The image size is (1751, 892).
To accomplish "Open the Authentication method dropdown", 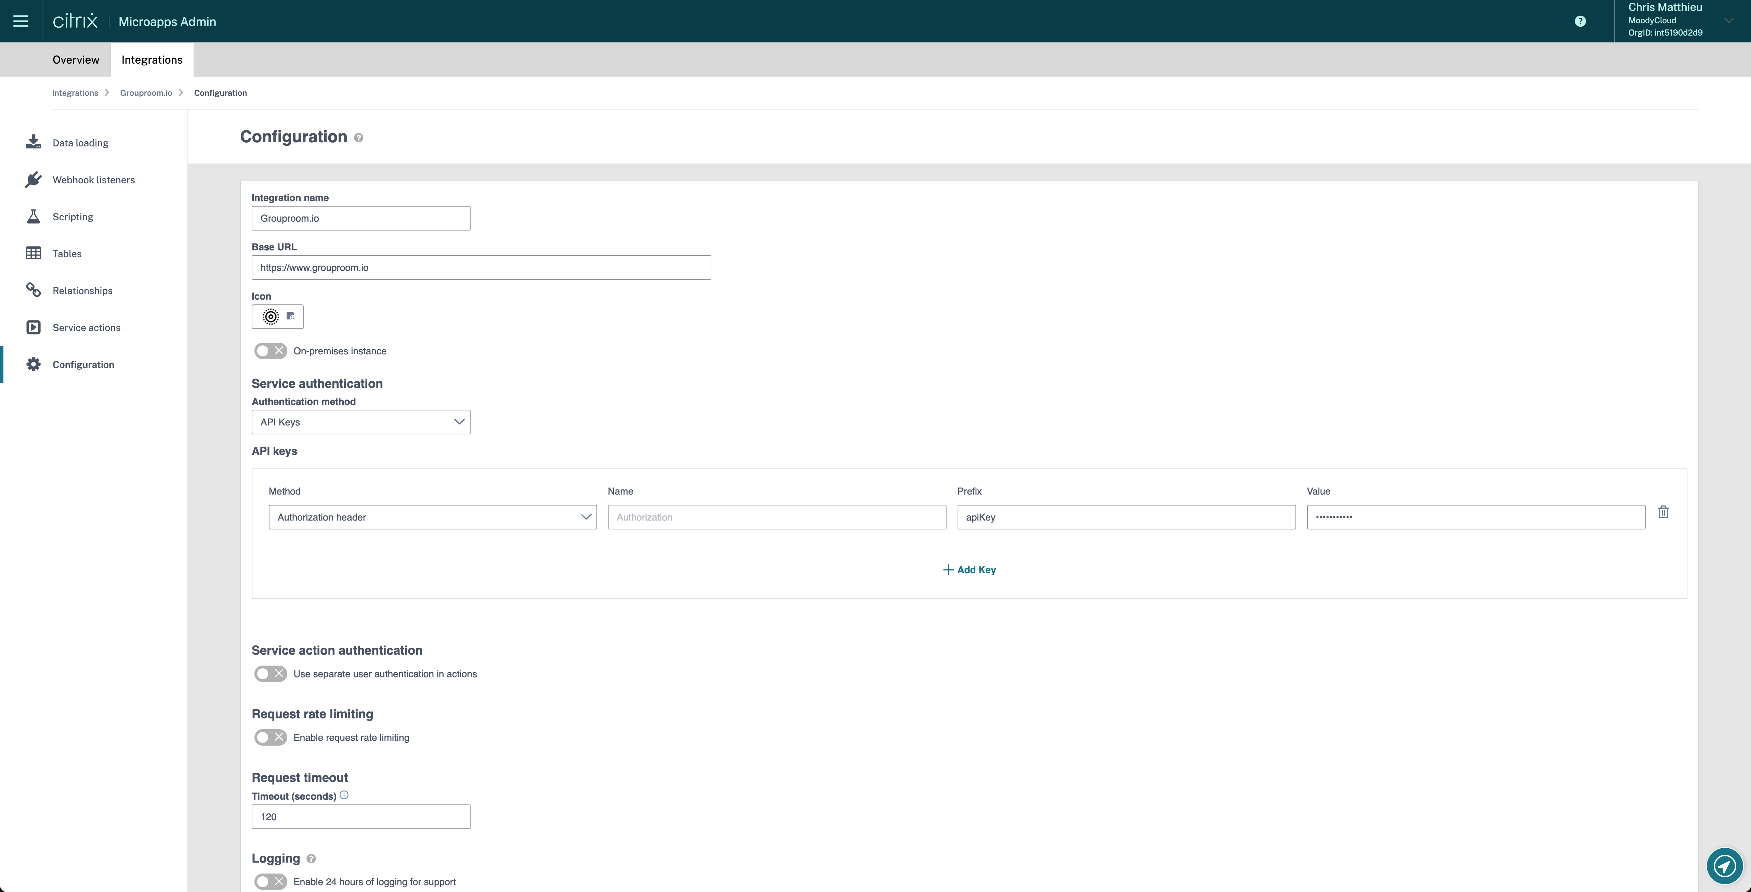I will (361, 422).
